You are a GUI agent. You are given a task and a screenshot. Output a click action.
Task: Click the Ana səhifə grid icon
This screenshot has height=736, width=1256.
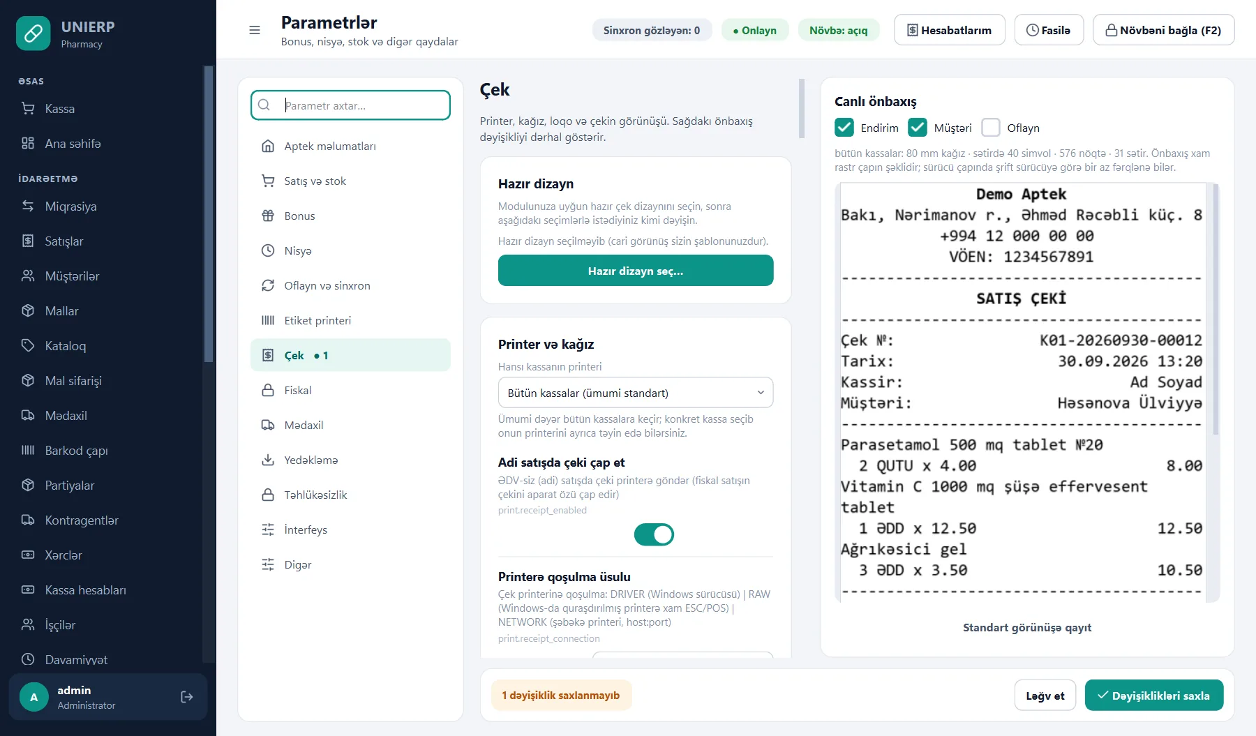(x=28, y=144)
